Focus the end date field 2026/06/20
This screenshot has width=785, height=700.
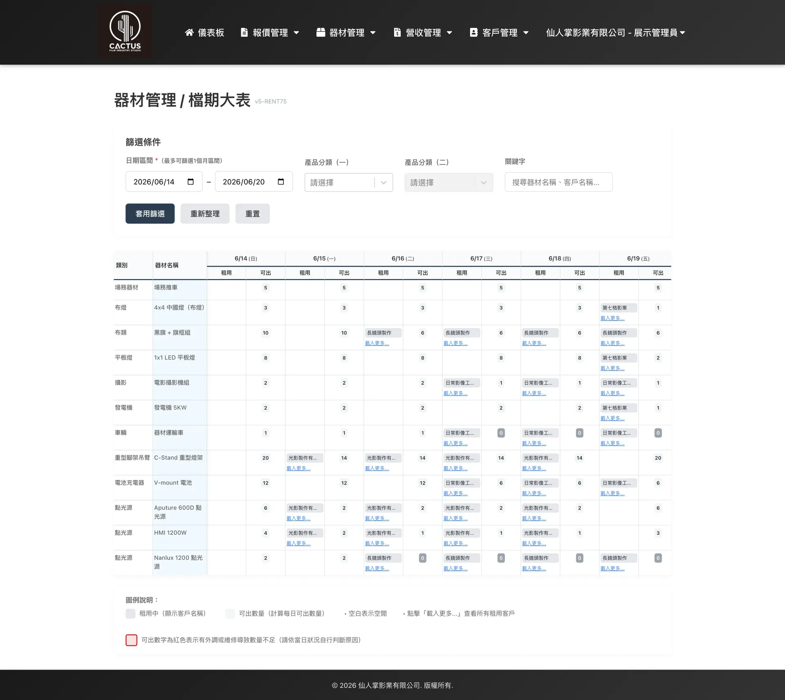tap(253, 182)
